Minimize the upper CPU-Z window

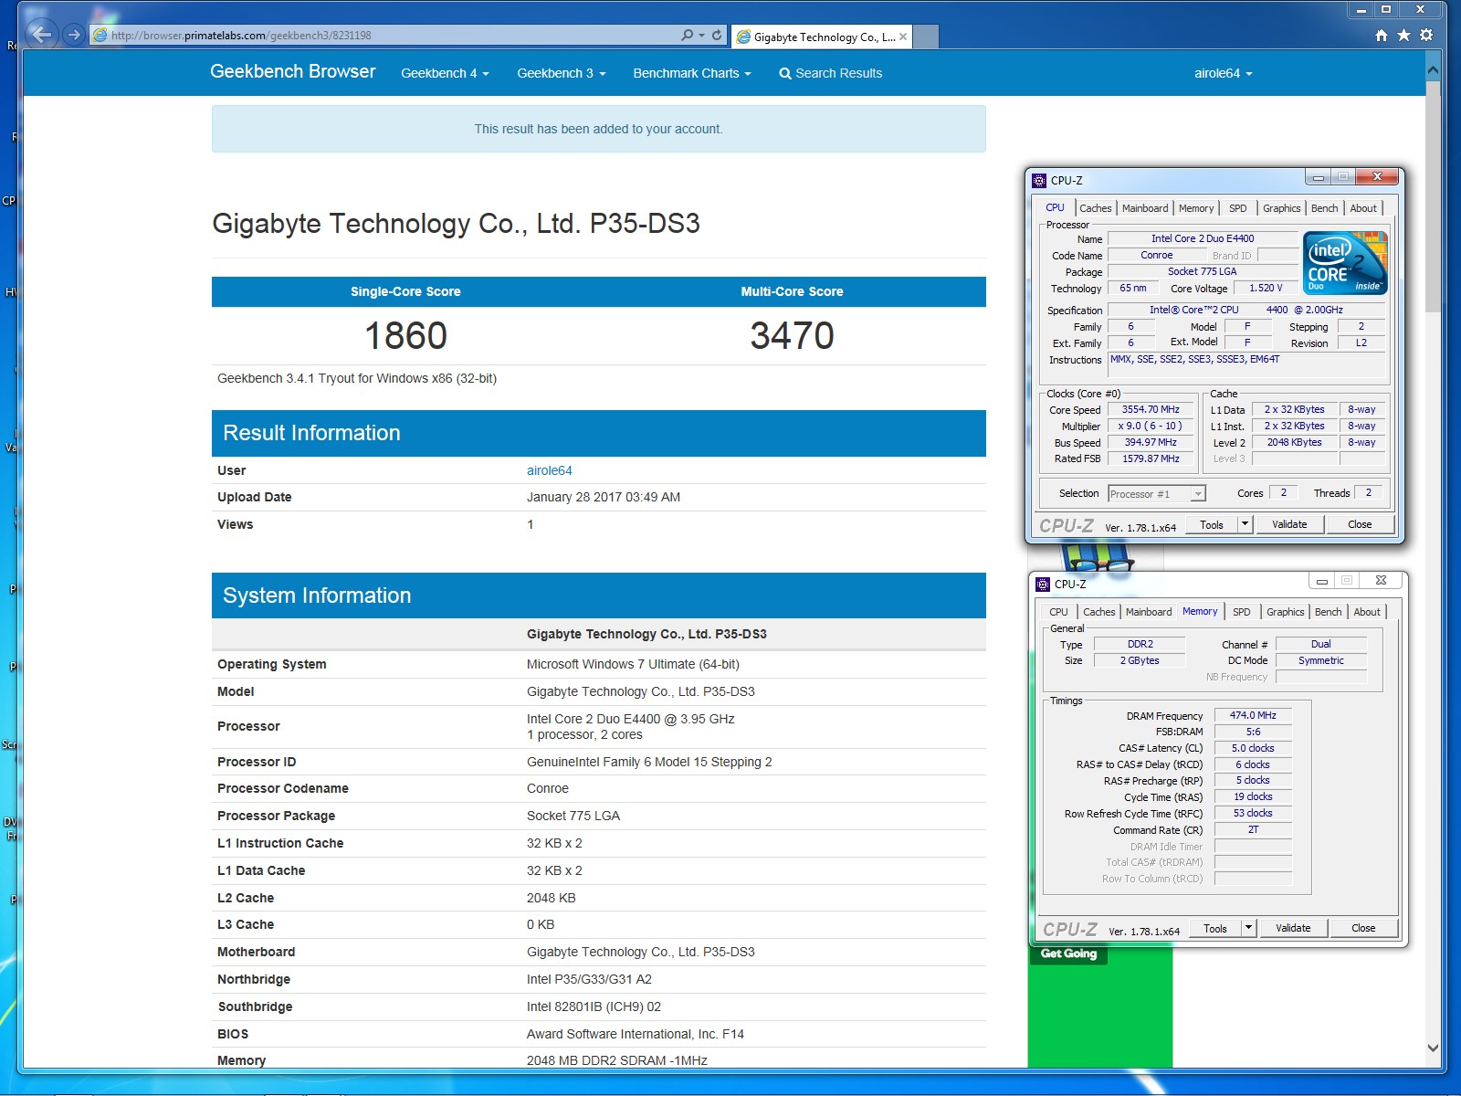point(1318,177)
